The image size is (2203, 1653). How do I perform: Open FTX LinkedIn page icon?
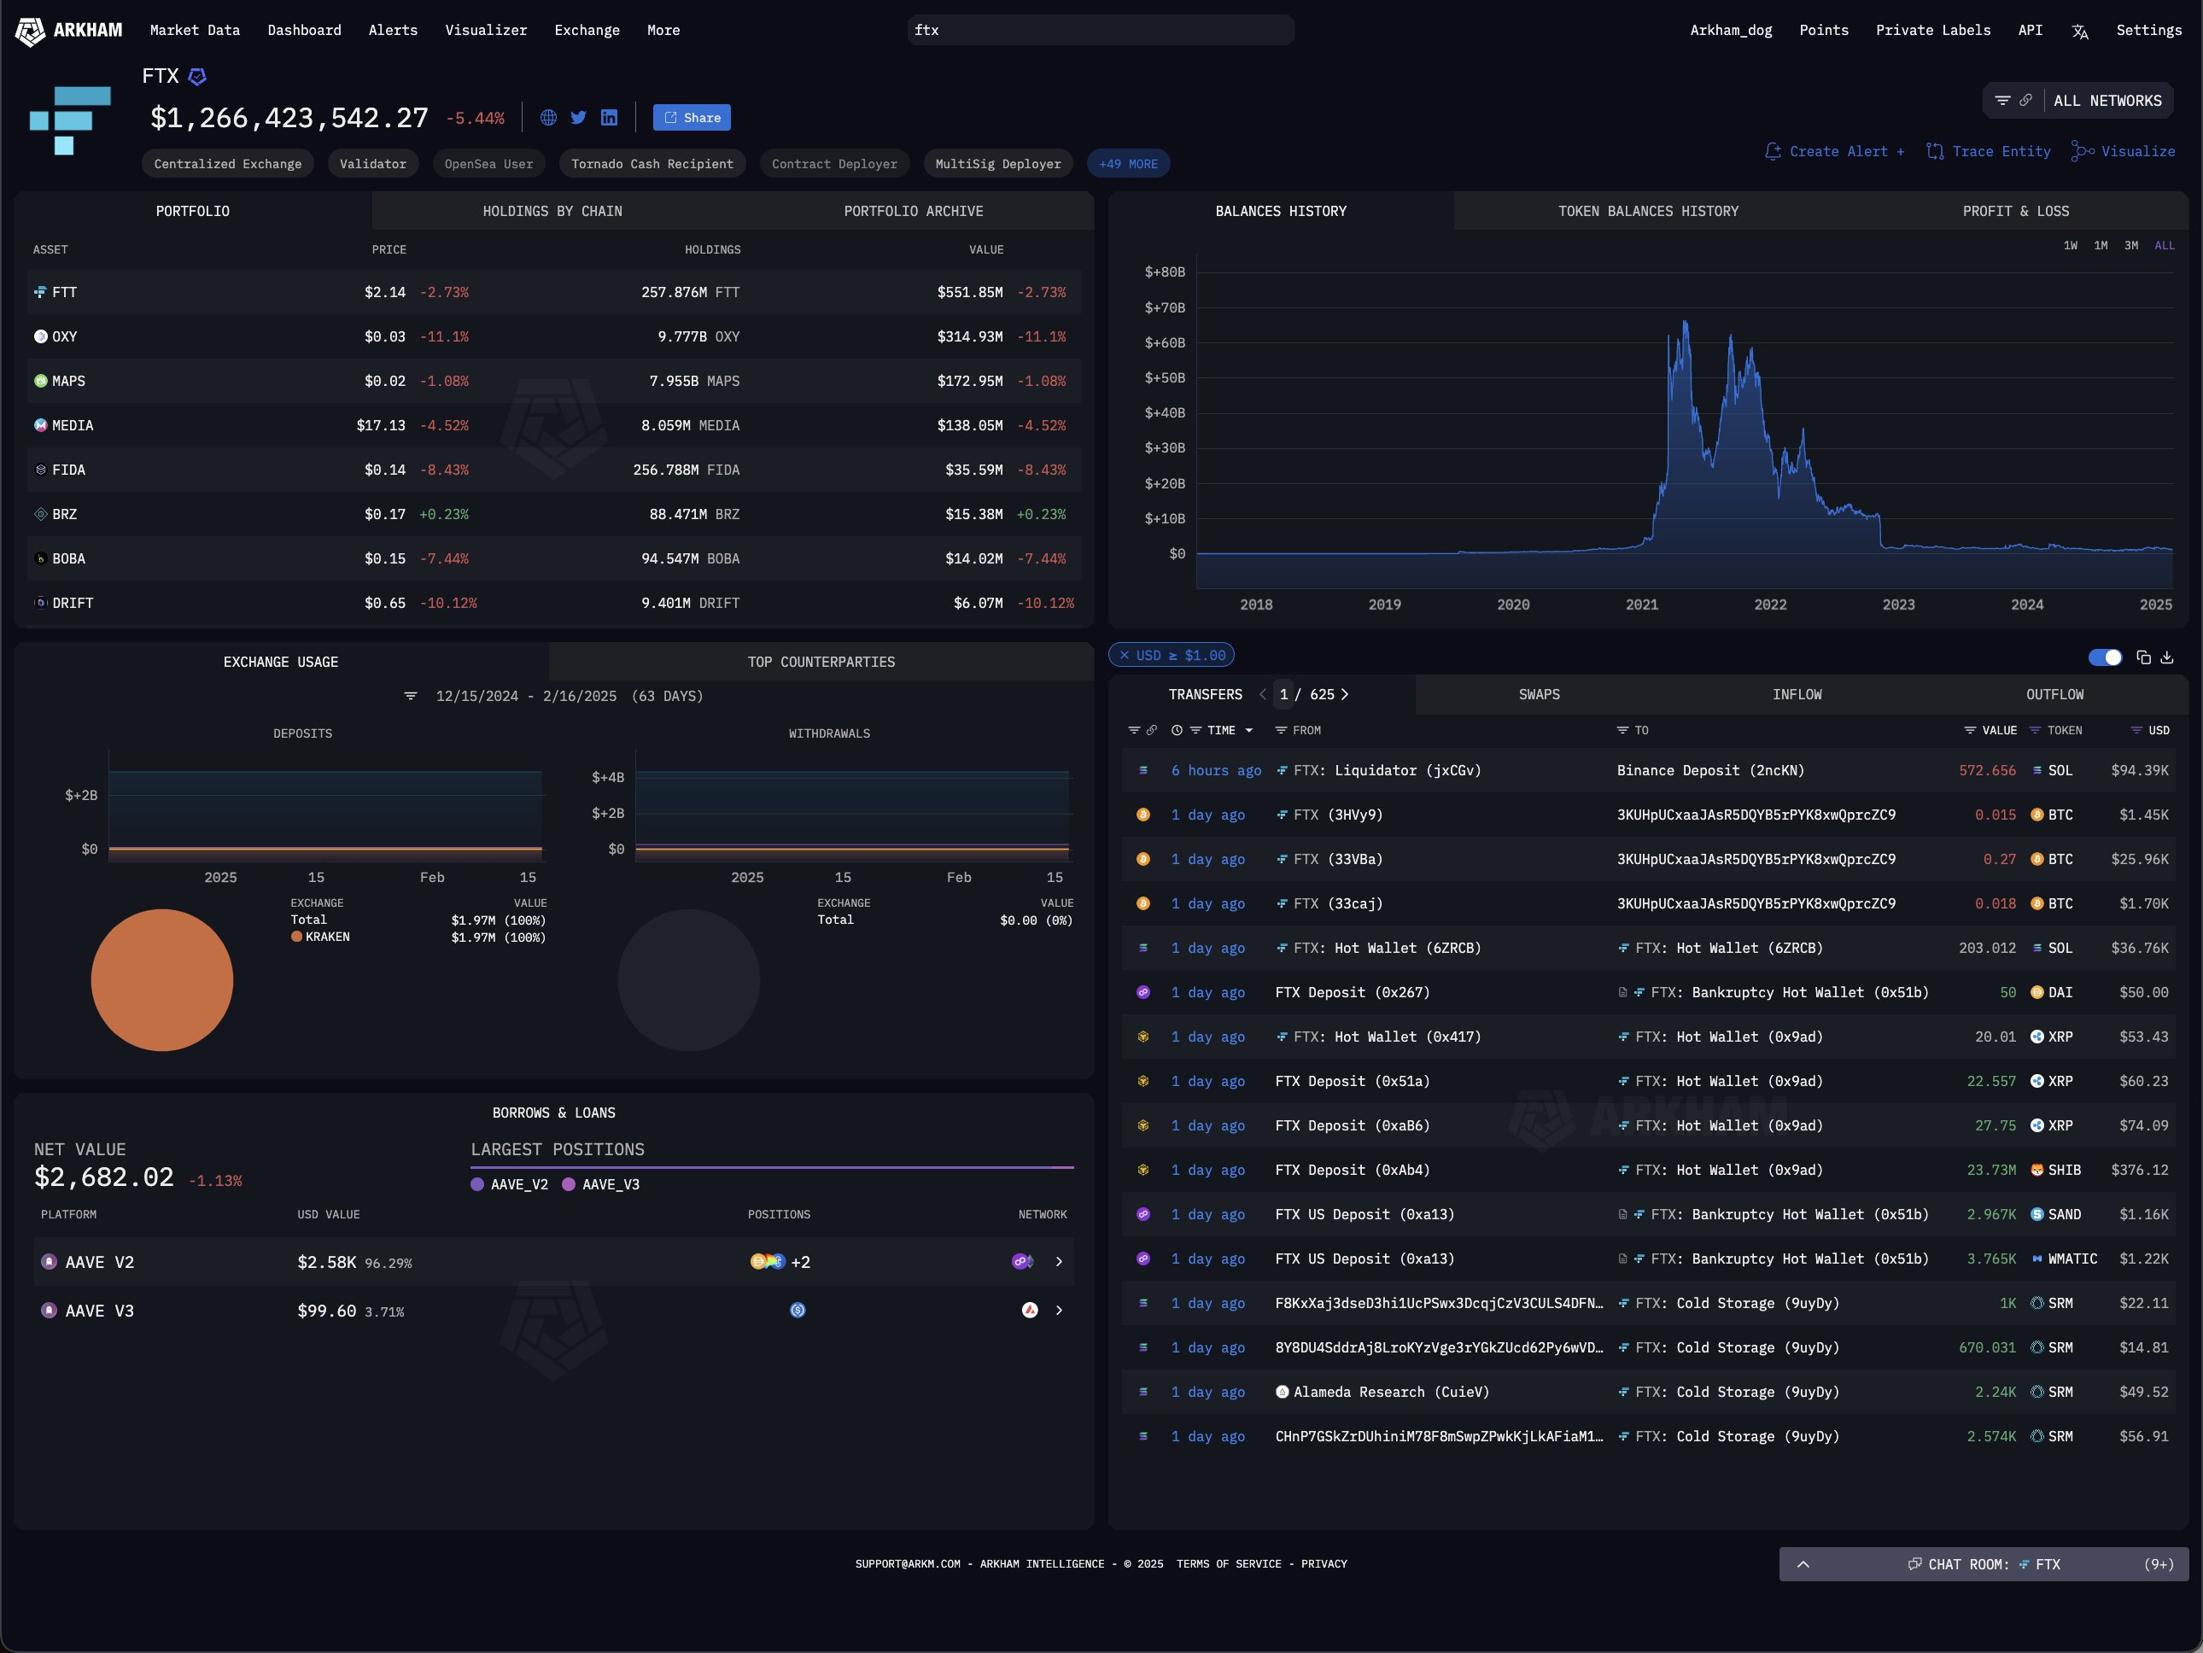610,118
